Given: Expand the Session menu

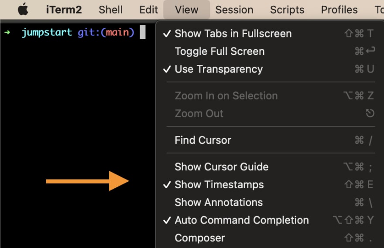Looking at the screenshot, I should coord(234,10).
